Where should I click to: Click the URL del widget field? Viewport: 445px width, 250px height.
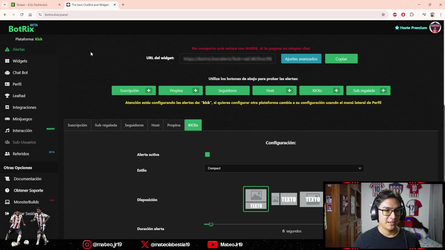(227, 59)
